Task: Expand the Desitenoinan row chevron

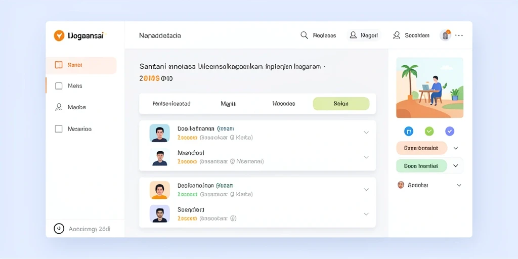Action: (x=366, y=190)
